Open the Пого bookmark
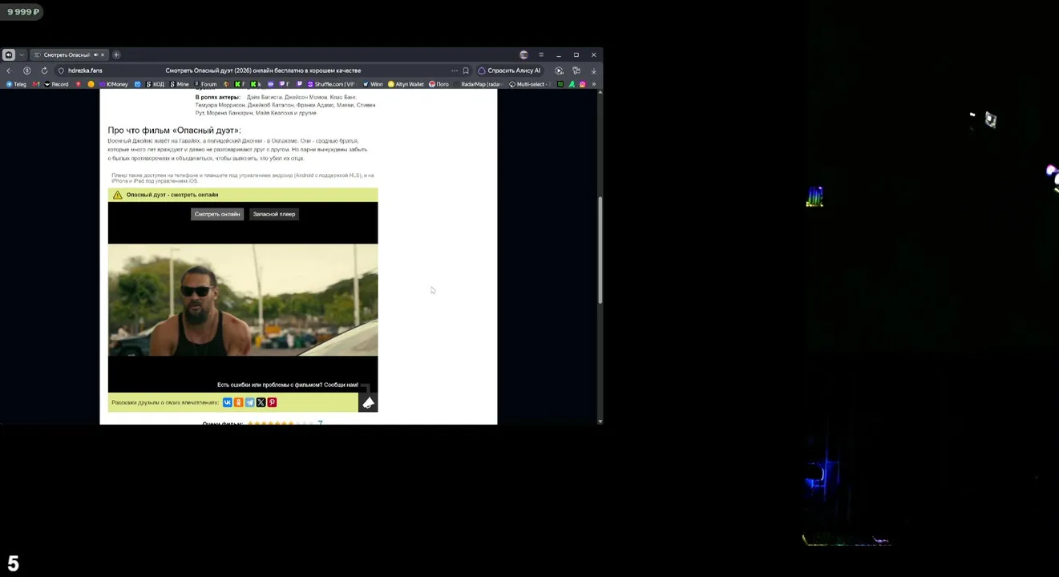 tap(439, 84)
